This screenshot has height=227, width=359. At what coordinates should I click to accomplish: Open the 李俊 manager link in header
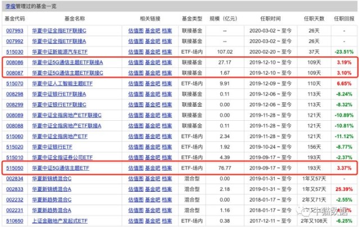(10, 6)
